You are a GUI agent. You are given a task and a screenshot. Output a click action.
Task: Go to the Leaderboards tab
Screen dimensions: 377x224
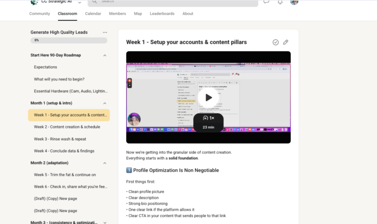(x=162, y=14)
